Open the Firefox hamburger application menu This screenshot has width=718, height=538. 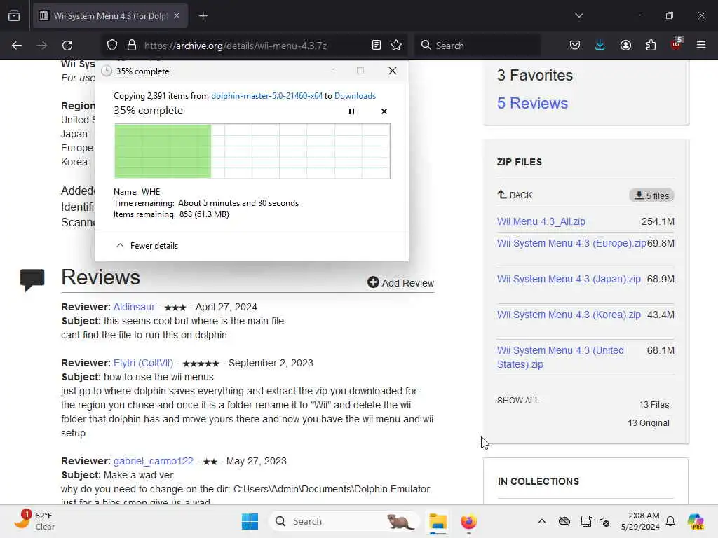pyautogui.click(x=701, y=46)
